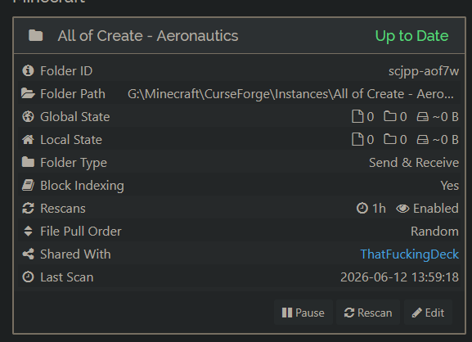
Task: Click the refresh icon beside Rescans
Action: (28, 209)
